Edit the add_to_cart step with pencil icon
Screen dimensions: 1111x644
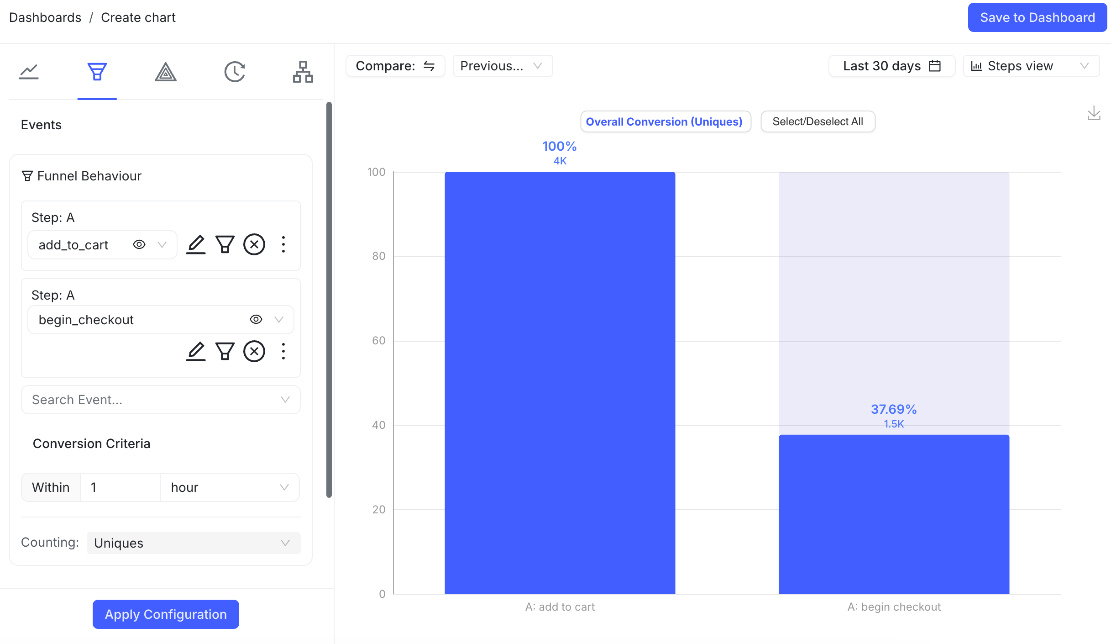[x=196, y=244]
